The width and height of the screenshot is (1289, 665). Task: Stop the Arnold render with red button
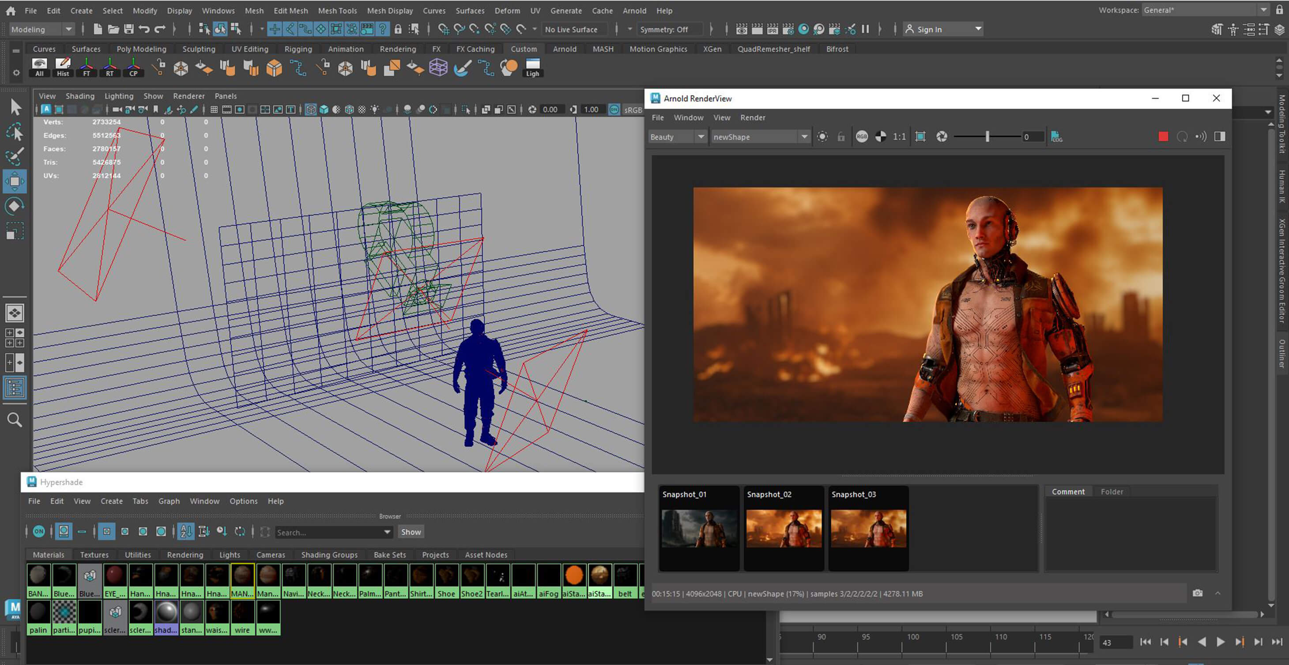(1163, 136)
